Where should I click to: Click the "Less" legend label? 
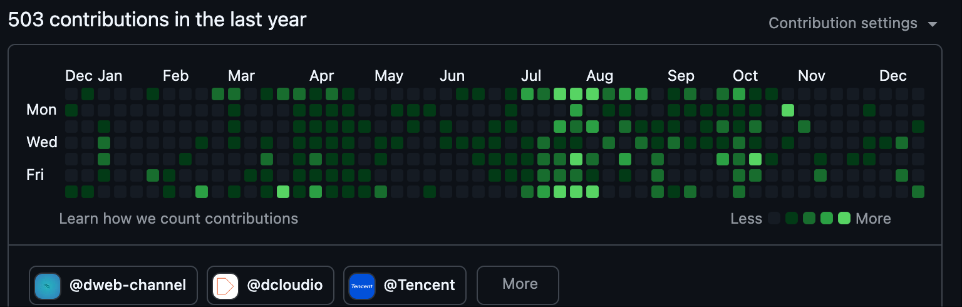pyautogui.click(x=746, y=219)
